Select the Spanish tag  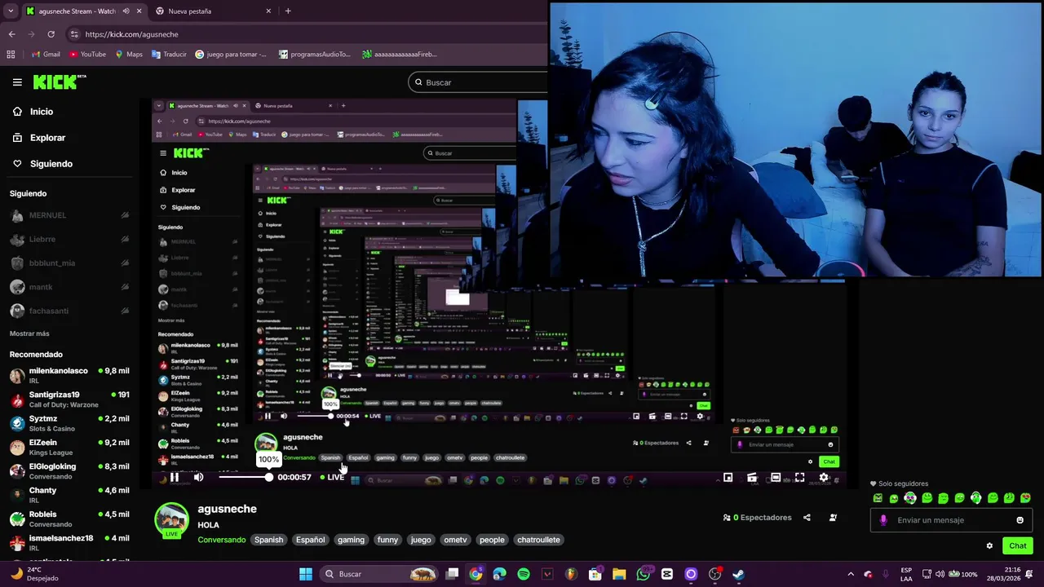(268, 540)
